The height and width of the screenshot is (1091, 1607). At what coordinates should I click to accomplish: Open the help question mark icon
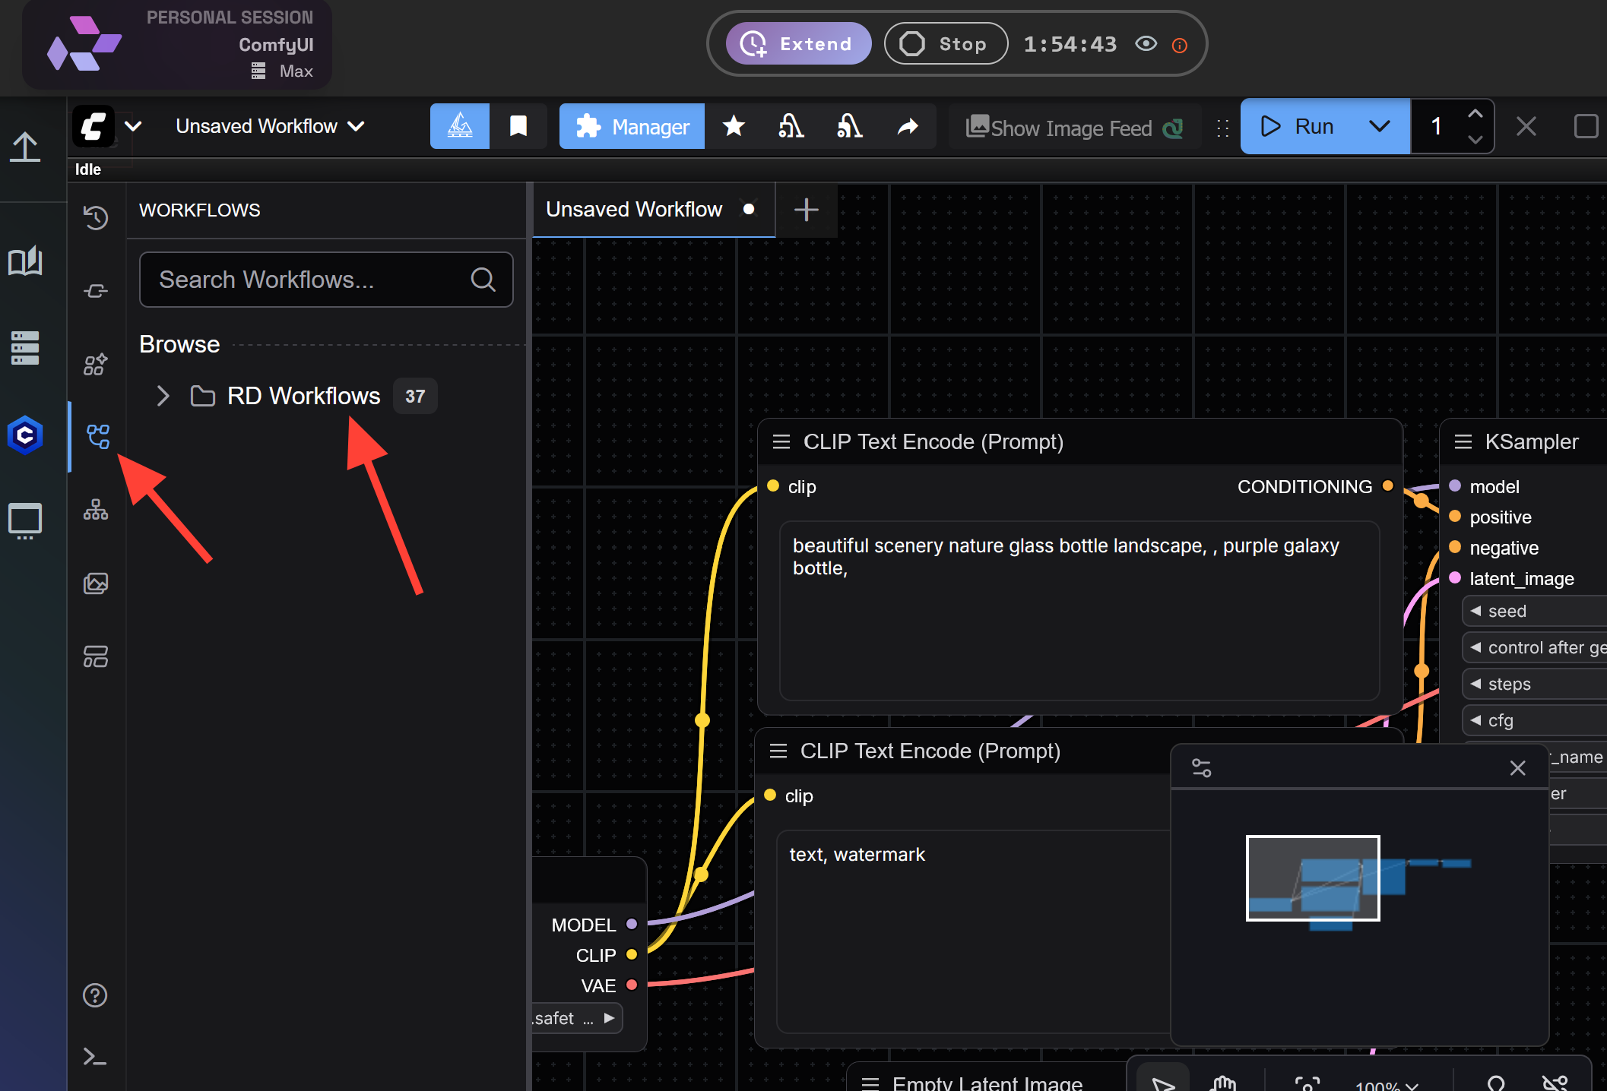point(95,995)
